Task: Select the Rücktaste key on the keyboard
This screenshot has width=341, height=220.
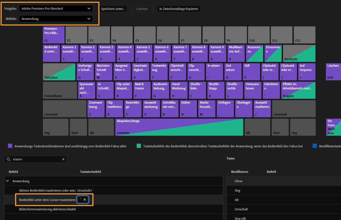Action: click(299, 53)
